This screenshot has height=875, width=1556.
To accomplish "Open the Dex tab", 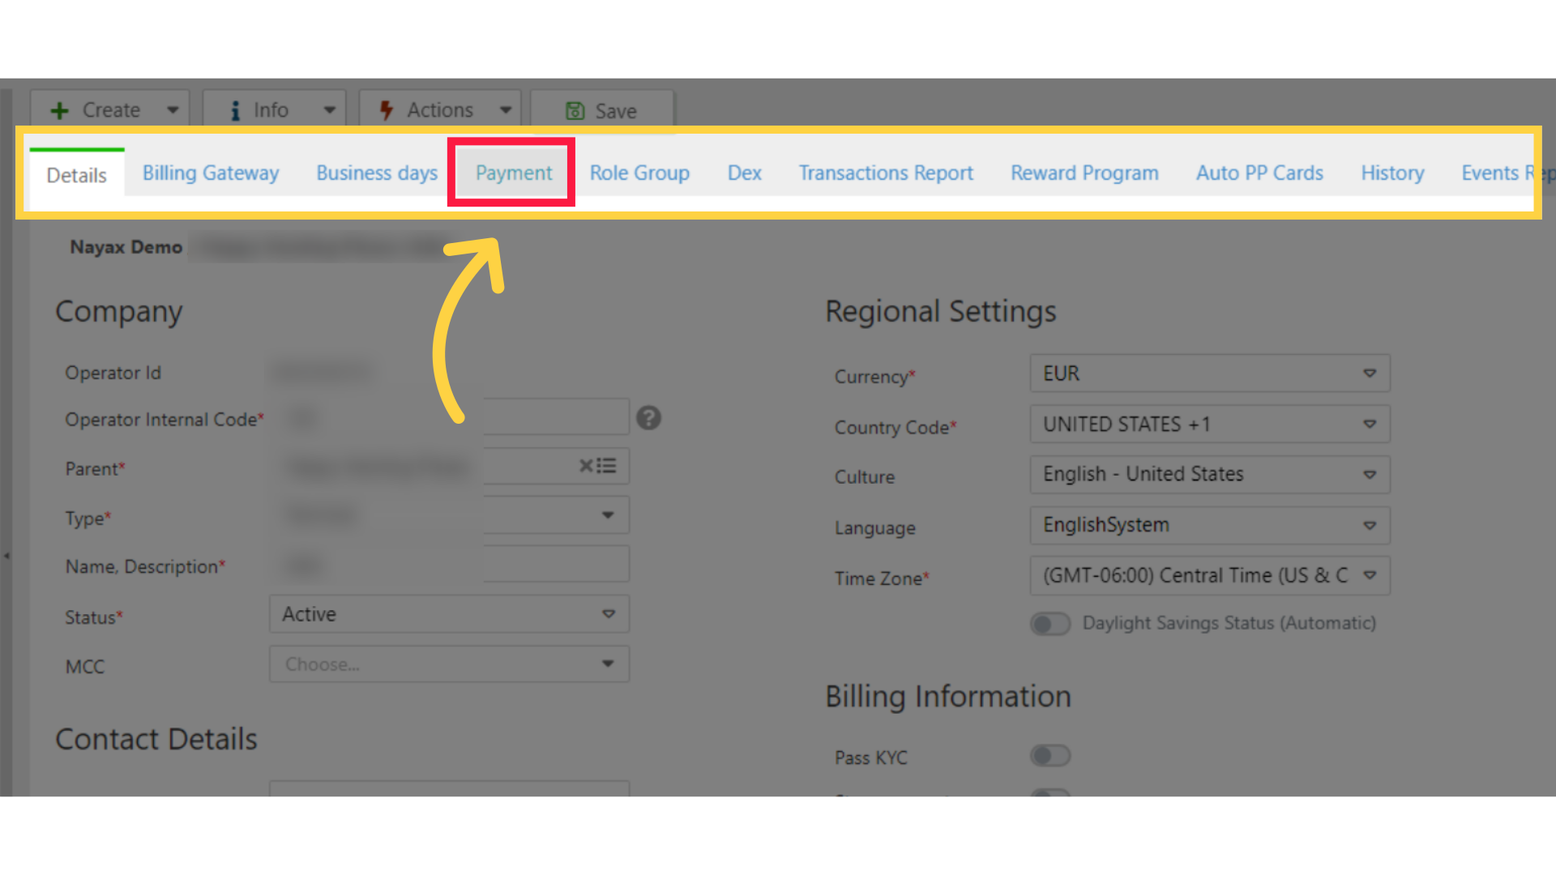I will point(745,173).
